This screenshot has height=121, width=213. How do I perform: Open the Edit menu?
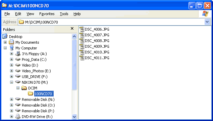tap(18, 14)
